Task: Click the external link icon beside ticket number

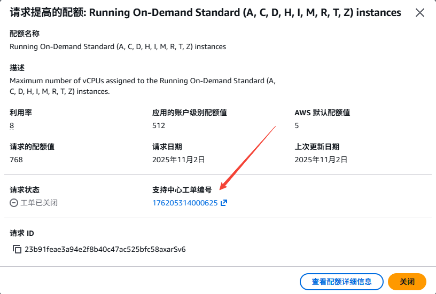Action: tap(224, 203)
